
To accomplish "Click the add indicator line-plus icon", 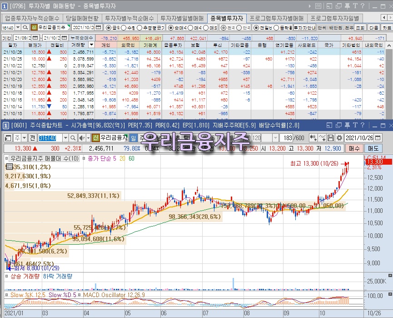I will click(x=322, y=138).
